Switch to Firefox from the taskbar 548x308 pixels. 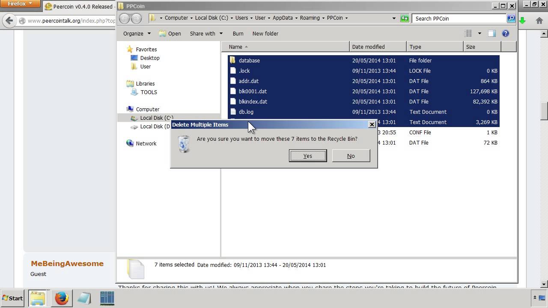click(x=61, y=298)
